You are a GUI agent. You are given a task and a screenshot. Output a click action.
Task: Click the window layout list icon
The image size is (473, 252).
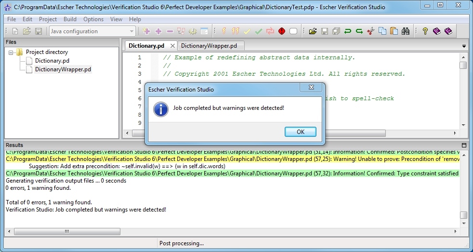click(x=204, y=31)
